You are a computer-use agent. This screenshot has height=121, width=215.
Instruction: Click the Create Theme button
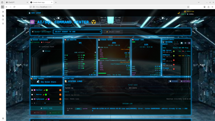click(46, 108)
